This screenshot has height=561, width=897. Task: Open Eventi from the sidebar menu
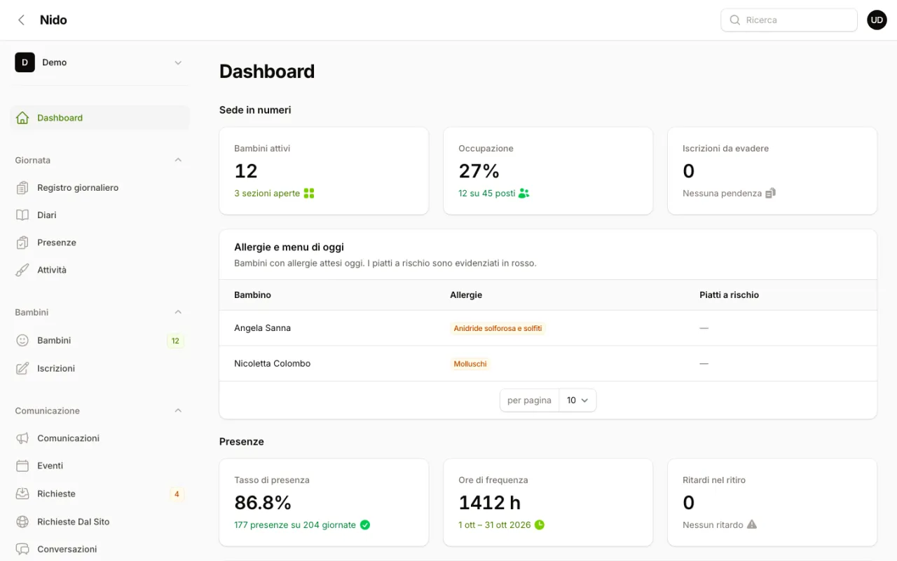tap(100, 466)
